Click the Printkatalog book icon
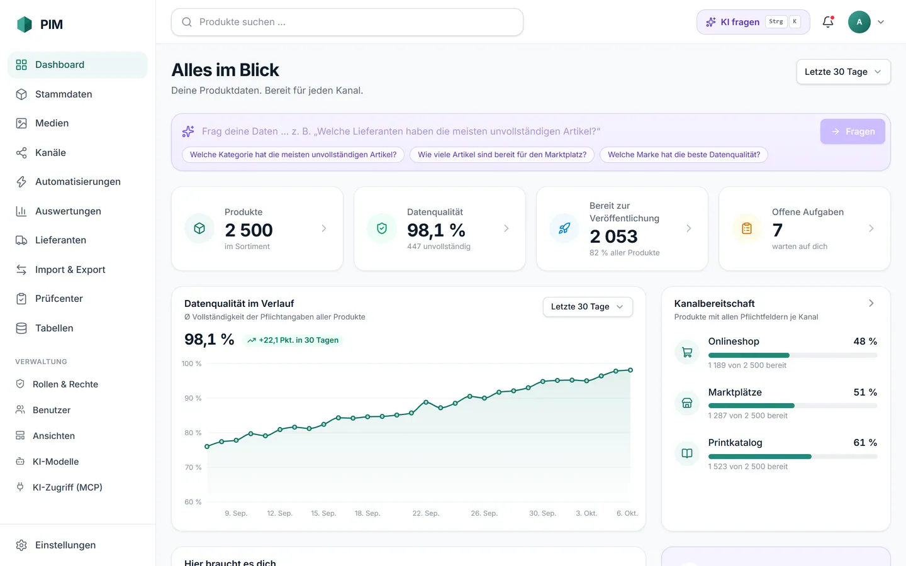Screen dimensions: 906x566 (687, 453)
